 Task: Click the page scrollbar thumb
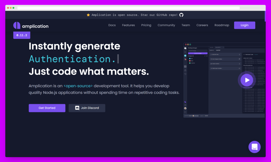point(265,16)
